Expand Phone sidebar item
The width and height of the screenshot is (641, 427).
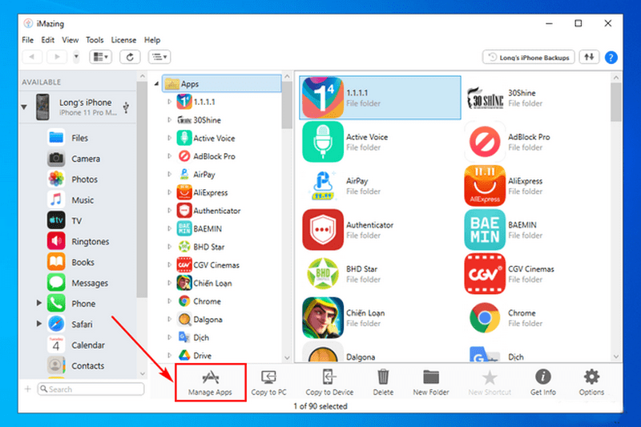click(x=38, y=303)
